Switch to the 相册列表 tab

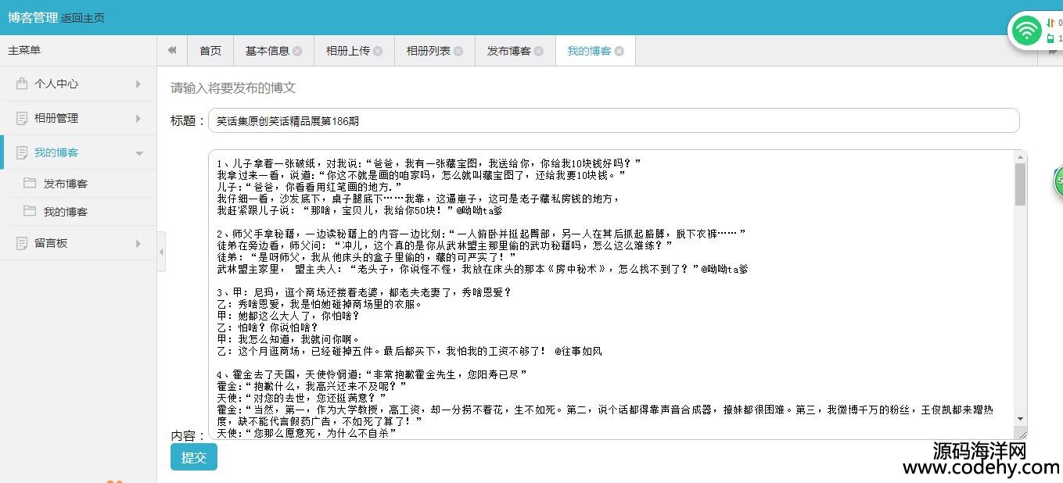click(x=428, y=51)
